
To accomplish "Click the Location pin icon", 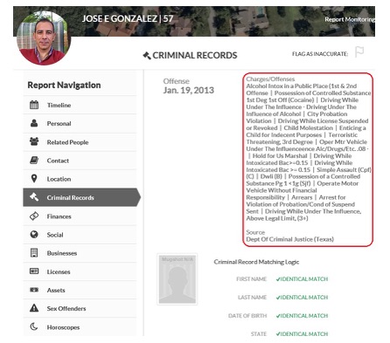I will click(x=34, y=179).
